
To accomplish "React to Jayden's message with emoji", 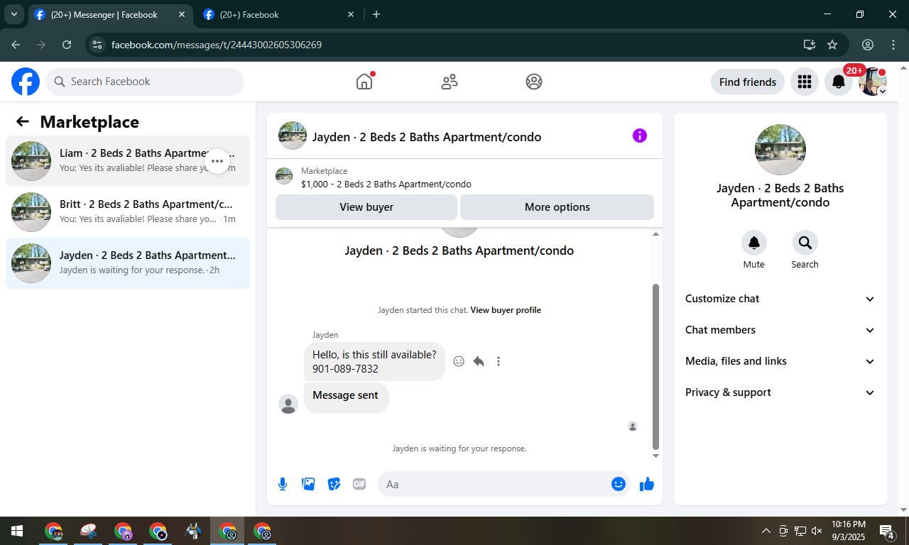I will click(x=459, y=361).
